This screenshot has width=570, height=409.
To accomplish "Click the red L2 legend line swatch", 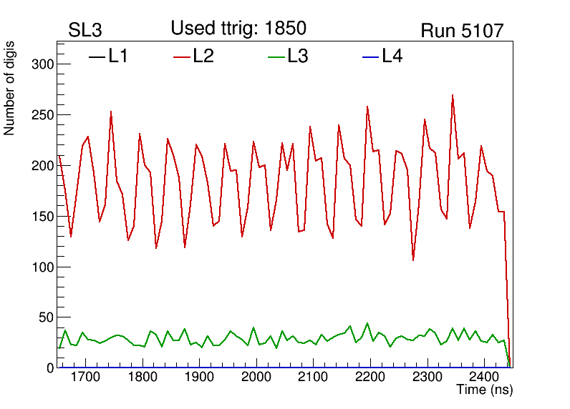I will click(182, 56).
